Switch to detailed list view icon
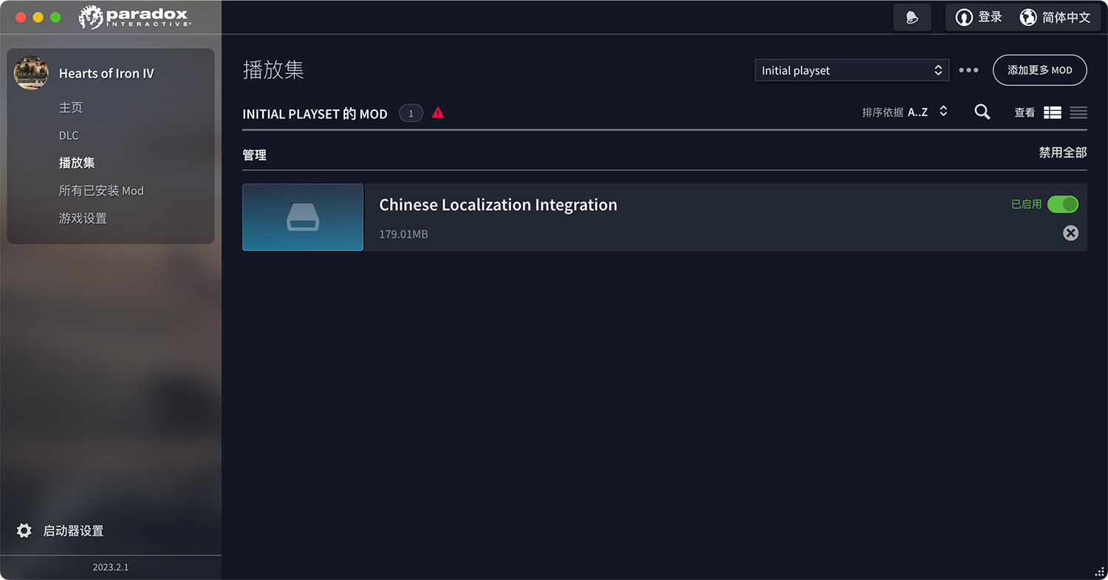 1053,112
